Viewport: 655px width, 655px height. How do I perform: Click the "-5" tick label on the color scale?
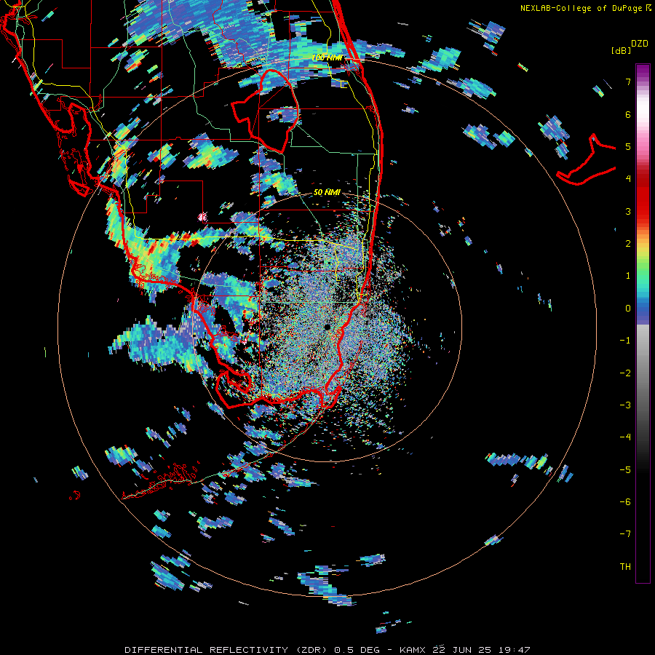pos(625,470)
